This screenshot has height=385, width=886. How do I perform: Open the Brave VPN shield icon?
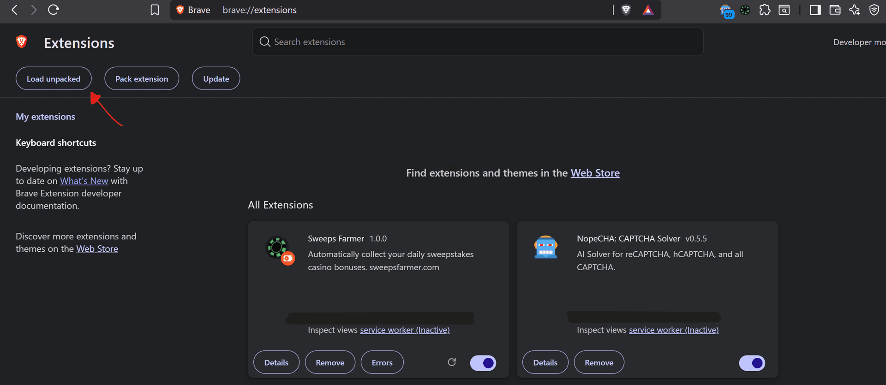coord(874,10)
